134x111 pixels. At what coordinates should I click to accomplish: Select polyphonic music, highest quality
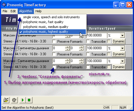coord(52,32)
